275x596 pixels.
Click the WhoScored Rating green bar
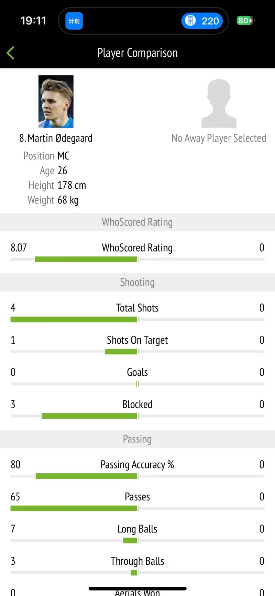(86, 259)
